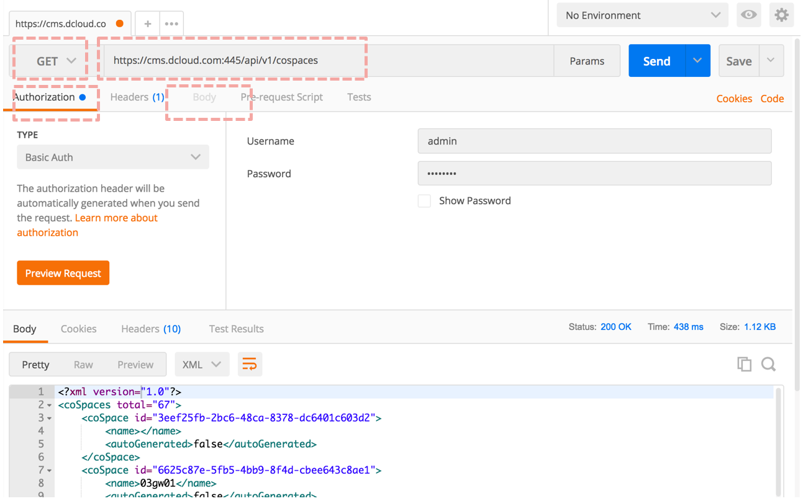This screenshot has height=501, width=803.
Task: Expand the No Environment selector
Action: tap(642, 16)
